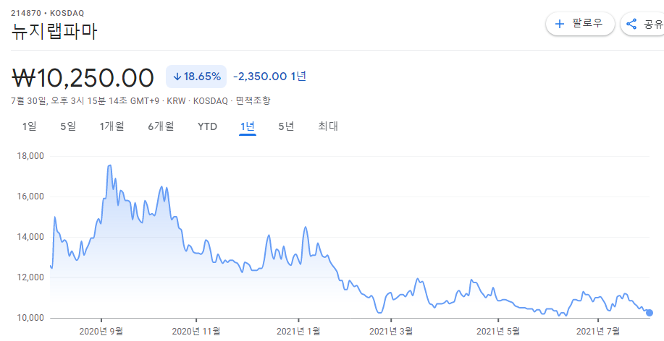Select the 1일 range tab

(29, 126)
